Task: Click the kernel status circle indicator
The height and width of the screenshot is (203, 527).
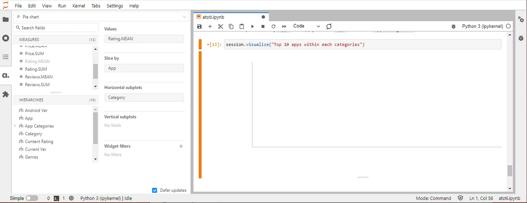Action: [508, 26]
